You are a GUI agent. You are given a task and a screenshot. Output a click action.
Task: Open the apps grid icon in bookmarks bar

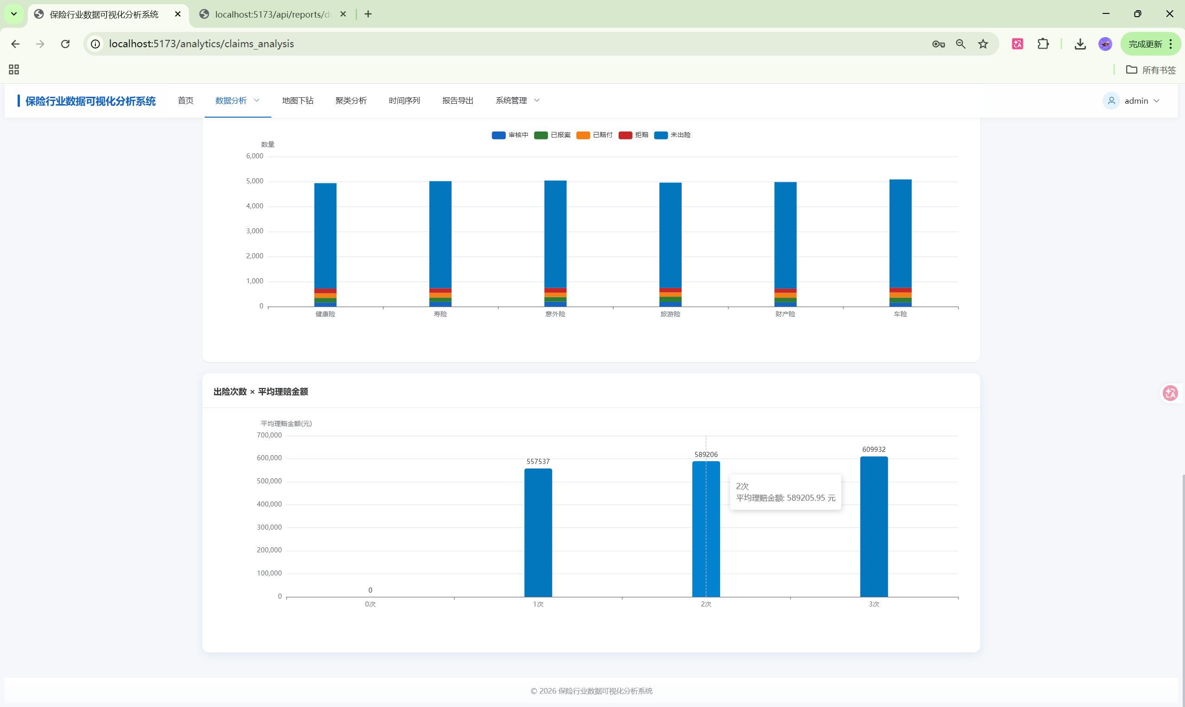[x=14, y=69]
